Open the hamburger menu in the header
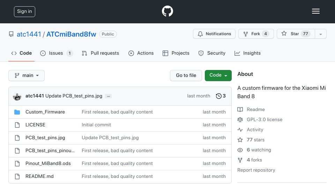335x188 pixels. click(315, 11)
